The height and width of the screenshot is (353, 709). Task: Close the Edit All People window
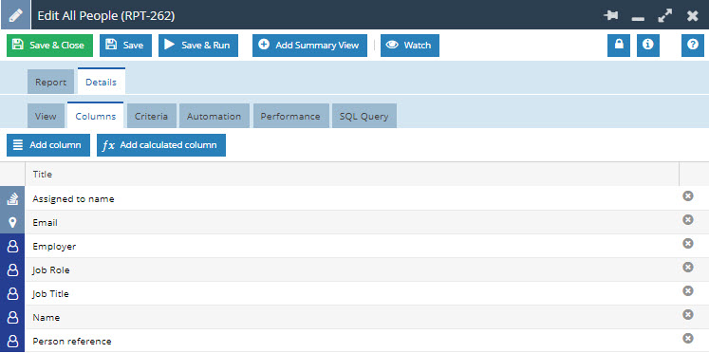[692, 16]
